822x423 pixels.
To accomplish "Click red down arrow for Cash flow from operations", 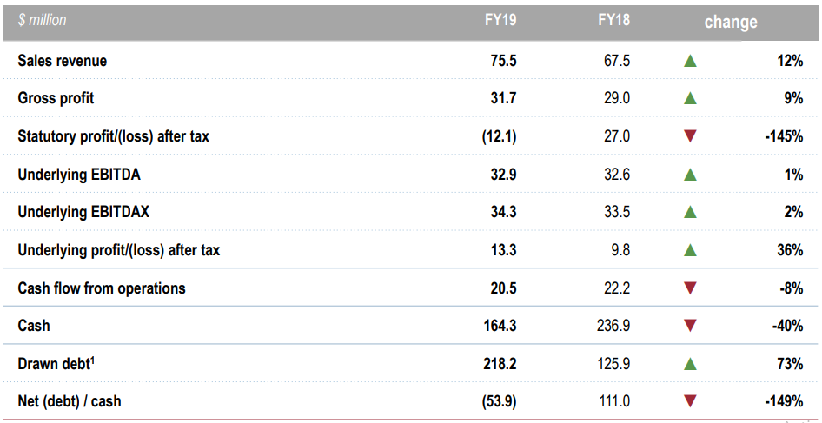I will 690,288.
